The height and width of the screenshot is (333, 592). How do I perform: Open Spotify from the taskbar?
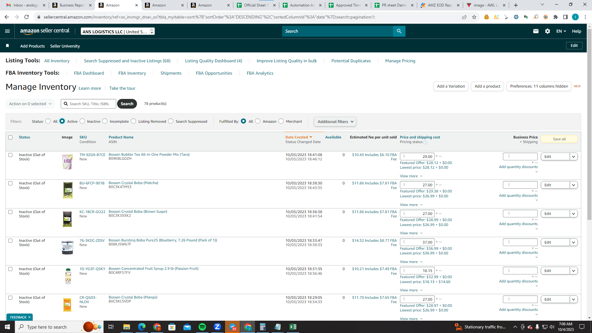pyautogui.click(x=202, y=327)
